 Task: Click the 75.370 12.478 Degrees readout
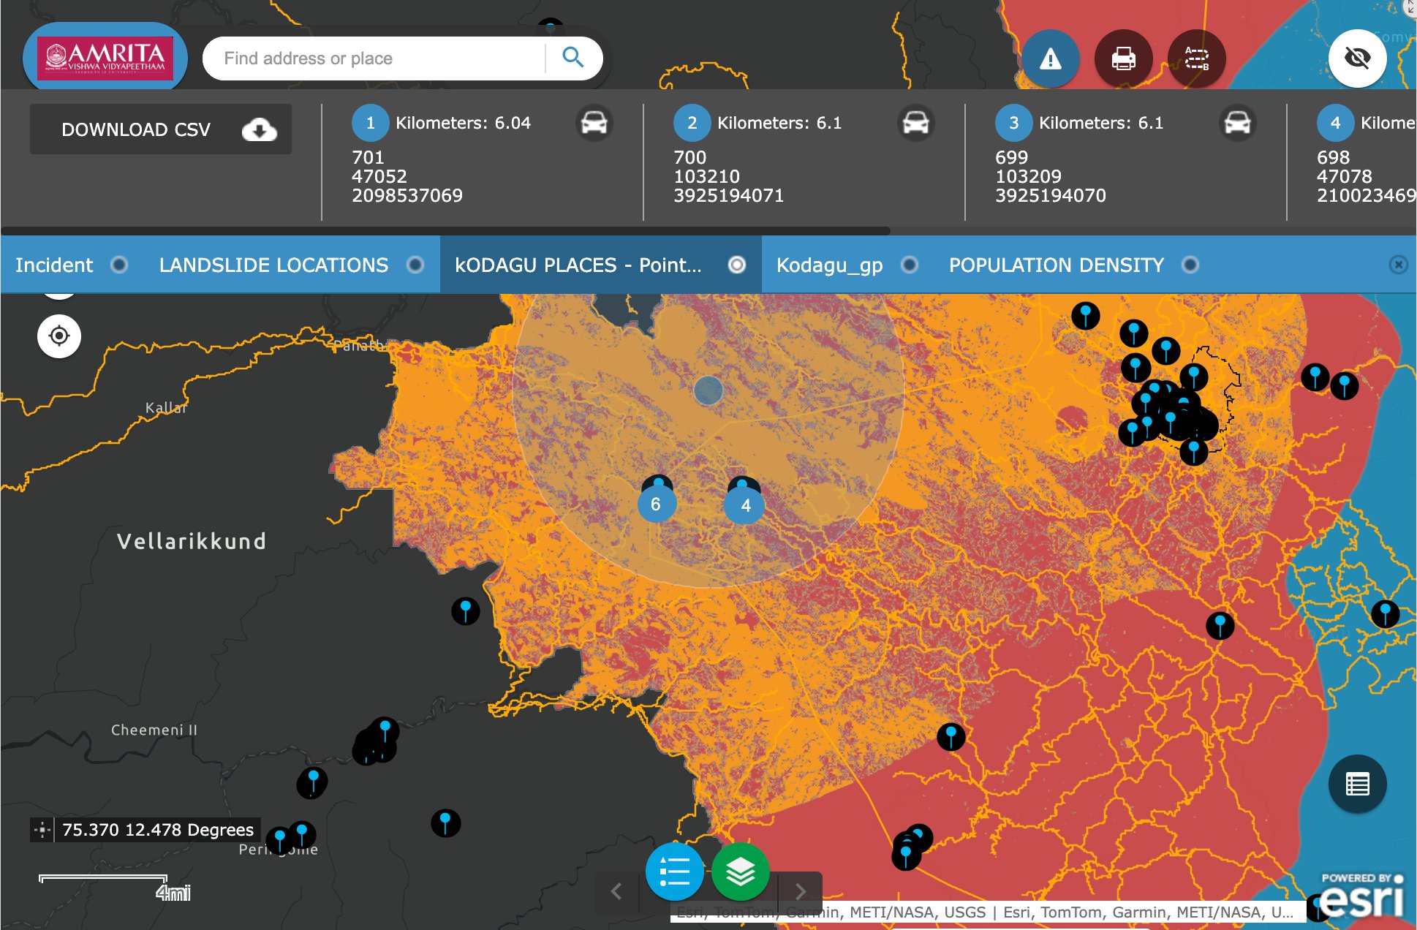(x=158, y=830)
